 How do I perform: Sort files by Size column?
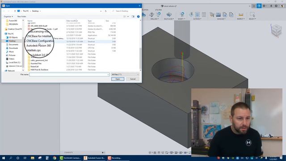click(107, 21)
